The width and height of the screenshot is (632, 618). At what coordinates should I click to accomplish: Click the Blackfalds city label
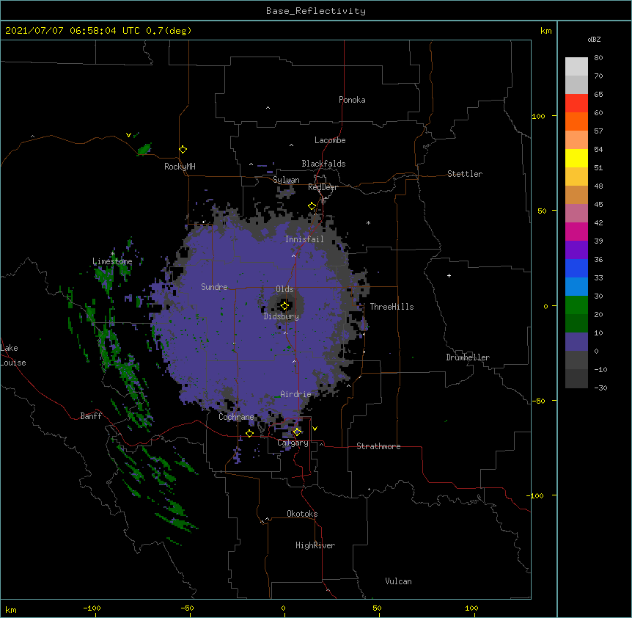(323, 164)
